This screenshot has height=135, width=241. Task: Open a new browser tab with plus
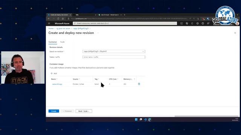click(125, 15)
